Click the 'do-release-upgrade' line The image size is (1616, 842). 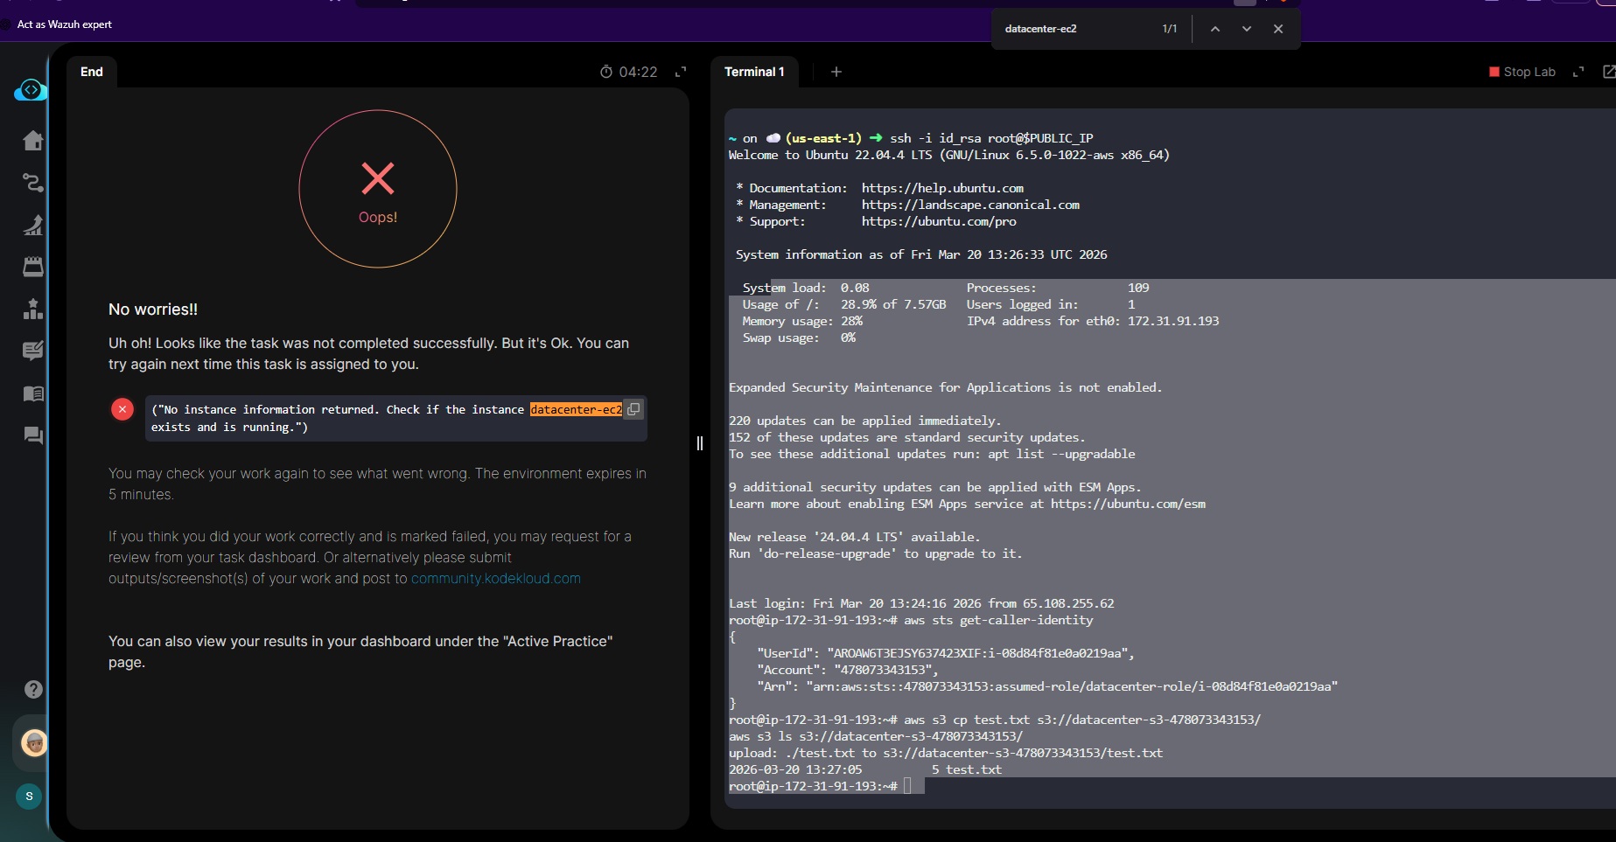[875, 553]
